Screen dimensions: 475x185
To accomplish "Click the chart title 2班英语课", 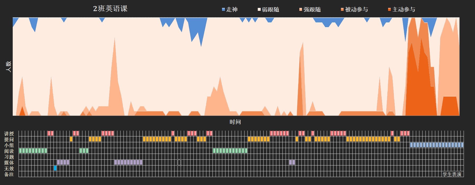I will click(110, 9).
